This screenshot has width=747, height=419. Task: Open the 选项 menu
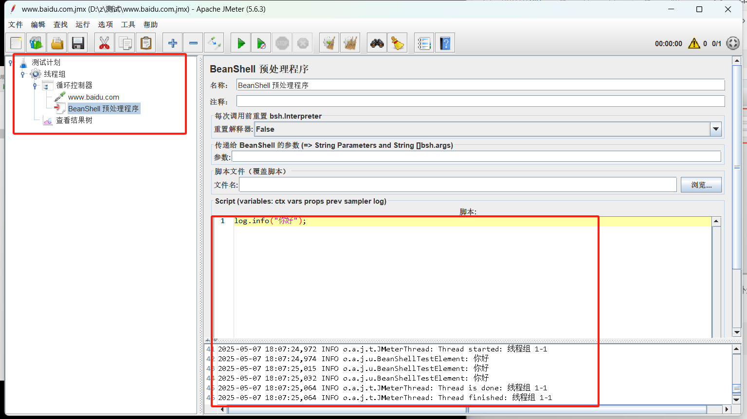pos(105,25)
